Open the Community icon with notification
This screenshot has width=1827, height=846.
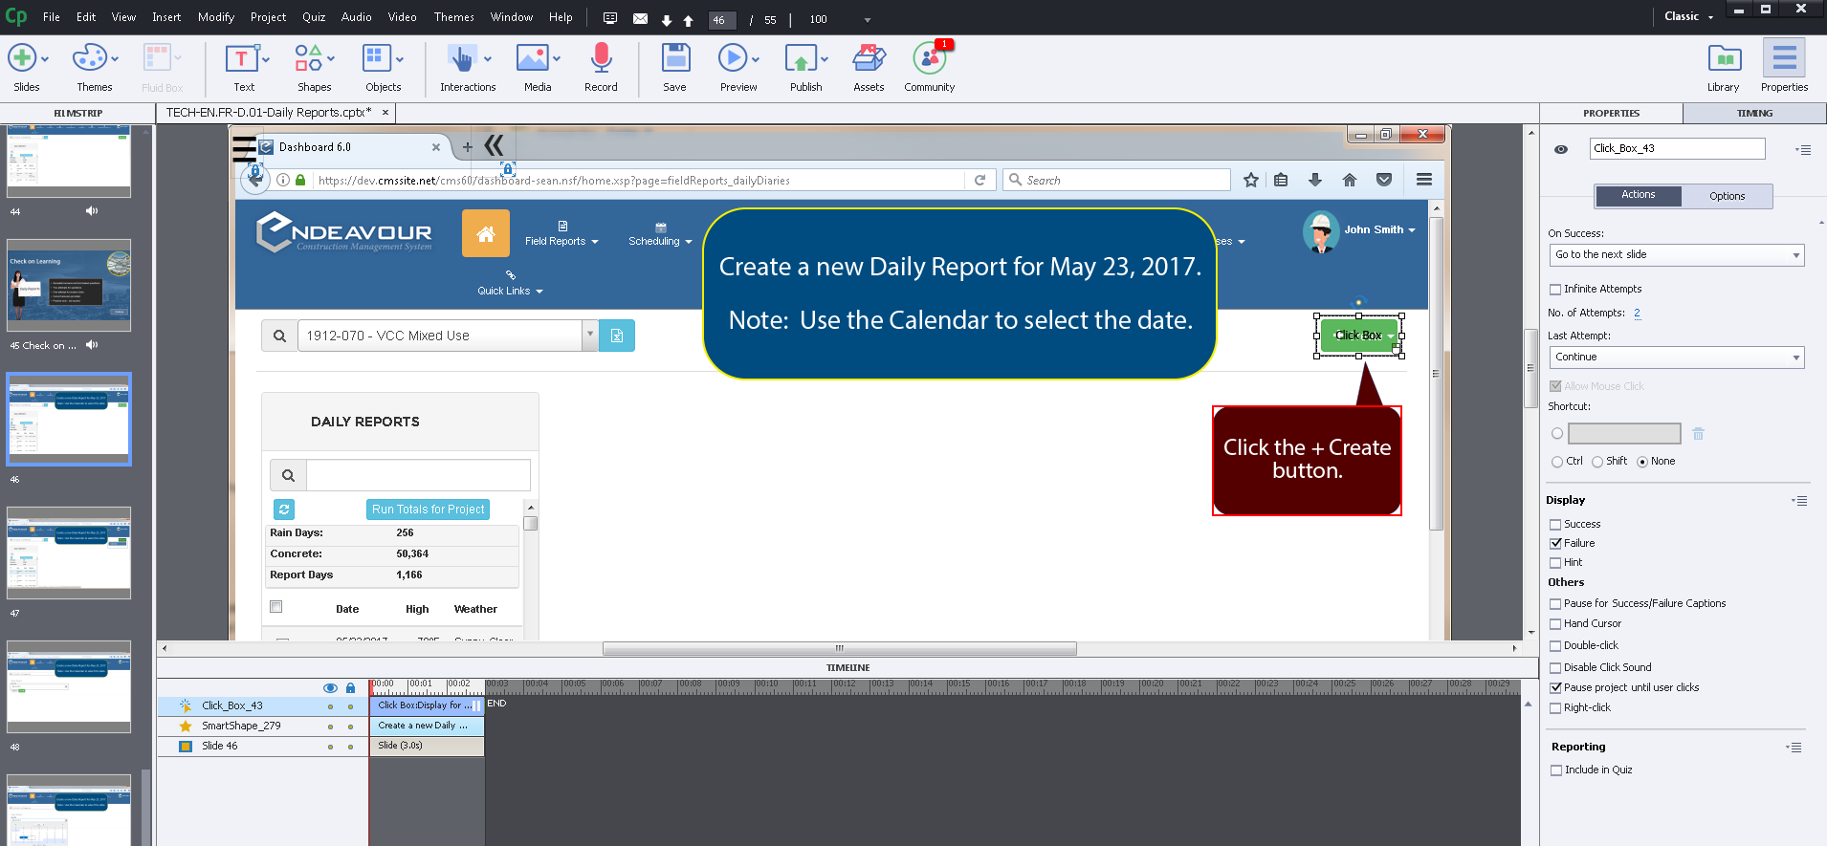929,60
